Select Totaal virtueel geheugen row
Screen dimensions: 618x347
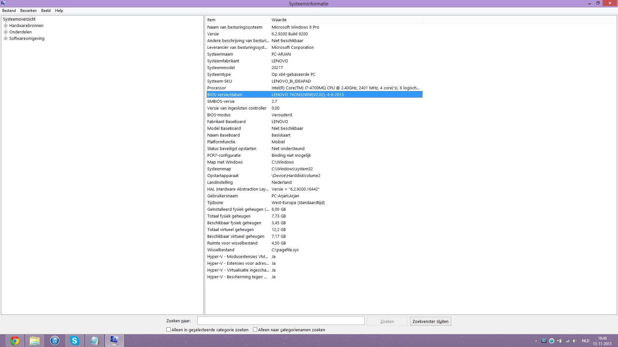[314, 230]
